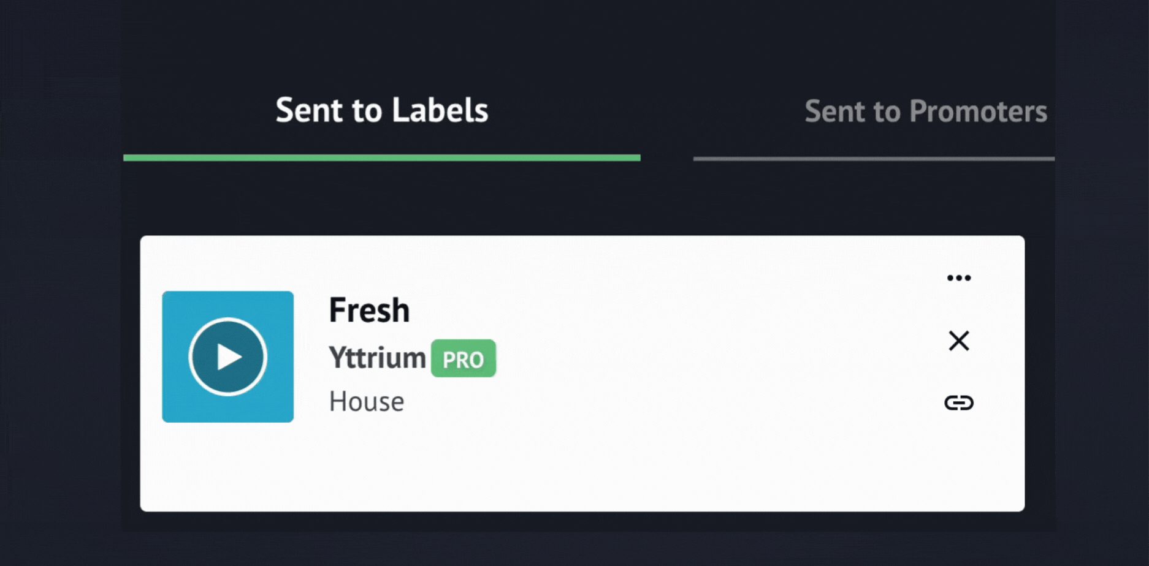Click the dark gap between the two tabs
Viewport: 1149px width, 566px height.
[x=667, y=123]
